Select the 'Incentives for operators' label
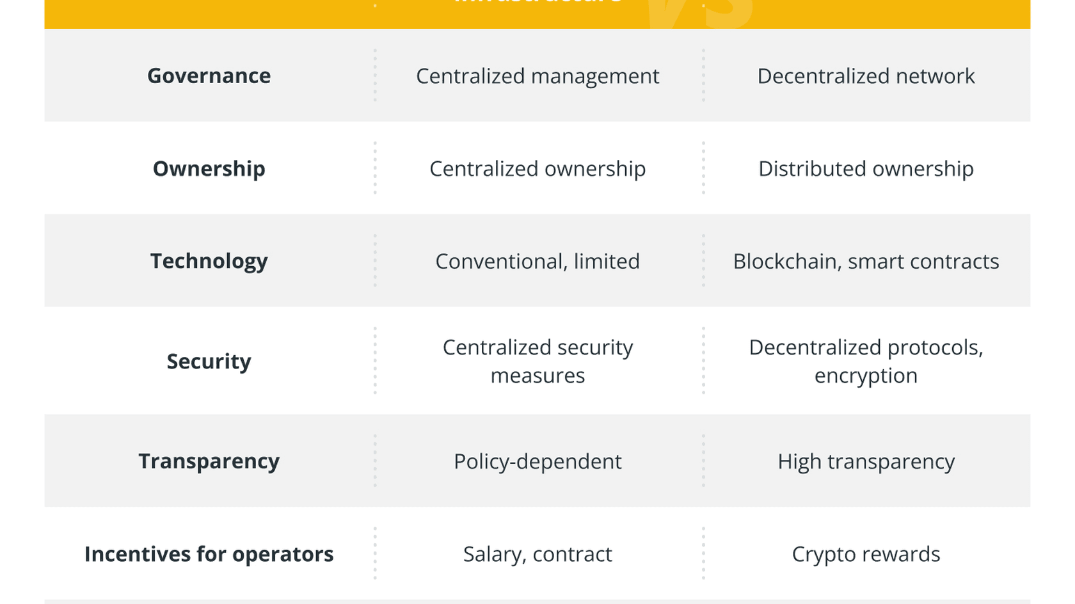 coord(209,554)
